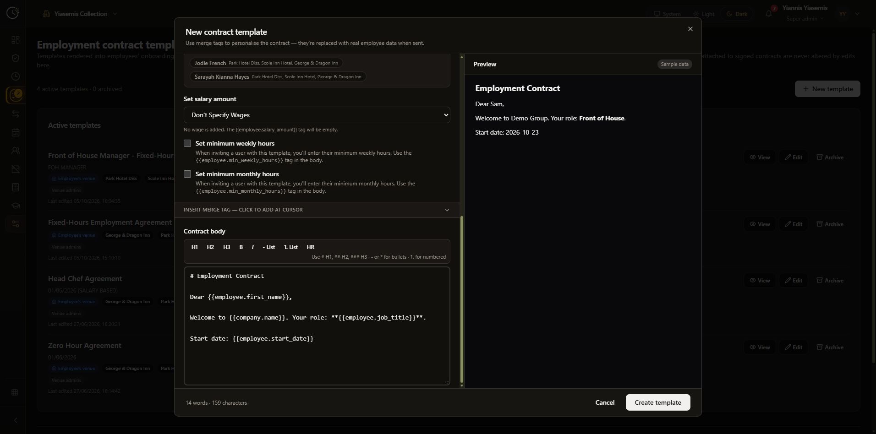Click the Create template button
The height and width of the screenshot is (434, 876).
[x=658, y=402]
